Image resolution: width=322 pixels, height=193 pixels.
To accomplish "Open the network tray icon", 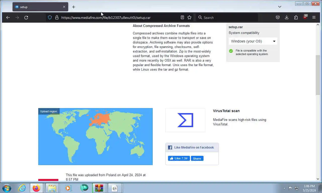I will 297,188.
